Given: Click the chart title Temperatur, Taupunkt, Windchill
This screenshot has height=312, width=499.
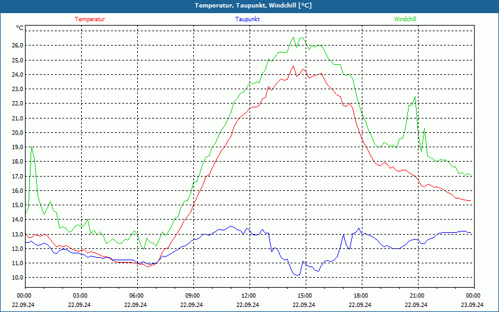Looking at the screenshot, I should (x=253, y=6).
